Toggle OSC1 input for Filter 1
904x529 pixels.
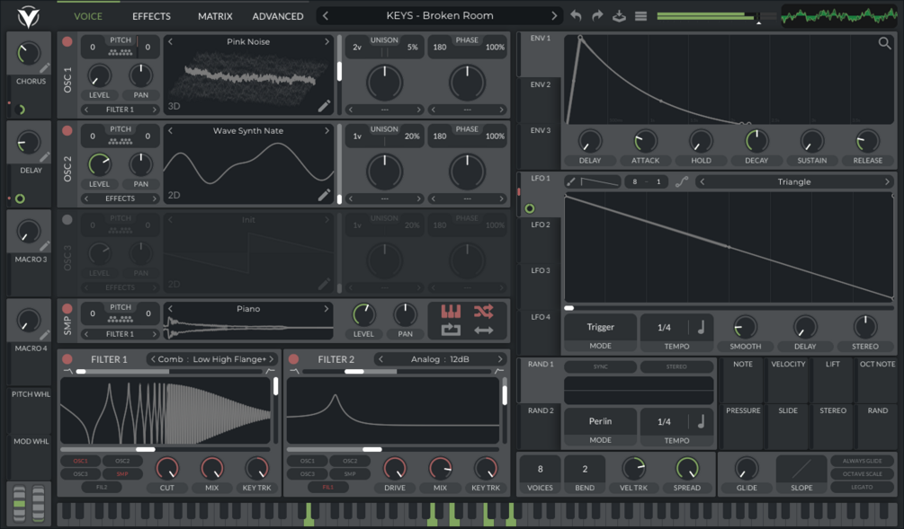[80, 461]
